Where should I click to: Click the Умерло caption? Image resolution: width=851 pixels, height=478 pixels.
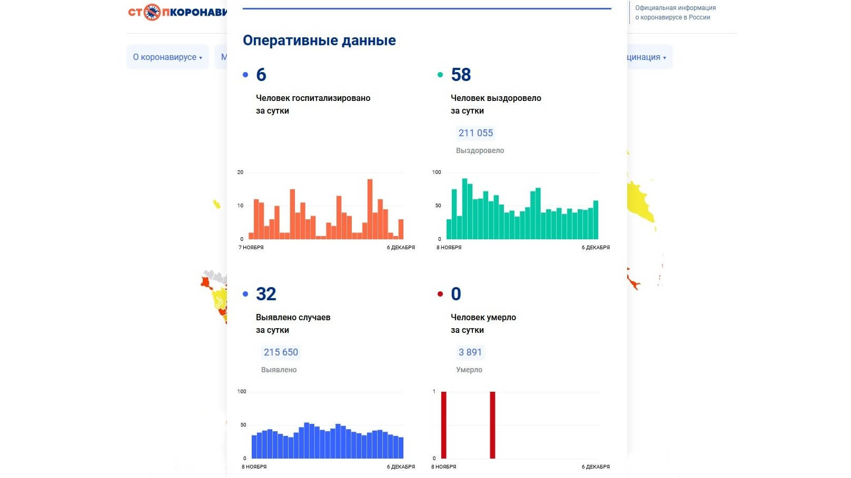coord(469,370)
